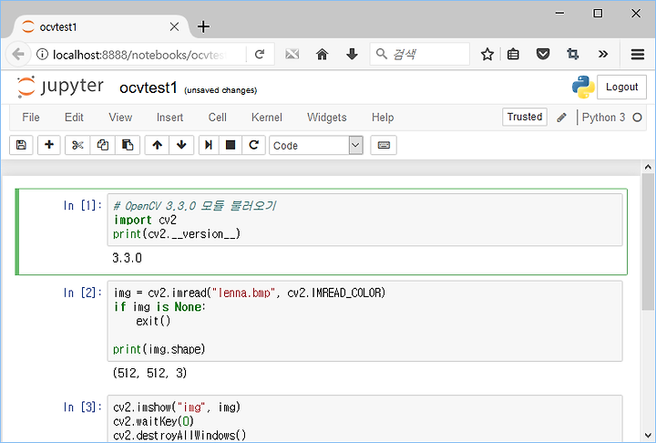The width and height of the screenshot is (656, 443).
Task: Click the scrollbar up arrow
Action: (x=648, y=167)
